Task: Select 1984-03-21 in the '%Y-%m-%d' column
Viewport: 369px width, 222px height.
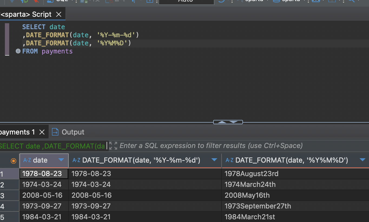Action: pyautogui.click(x=145, y=217)
